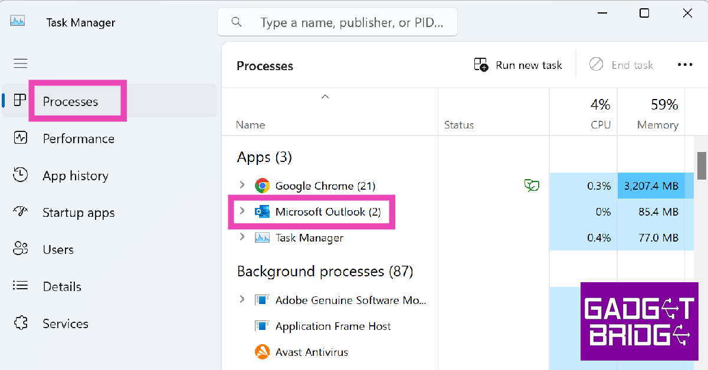Expand the Google Chrome process group
Viewport: 708px width, 370px height.
(x=242, y=186)
